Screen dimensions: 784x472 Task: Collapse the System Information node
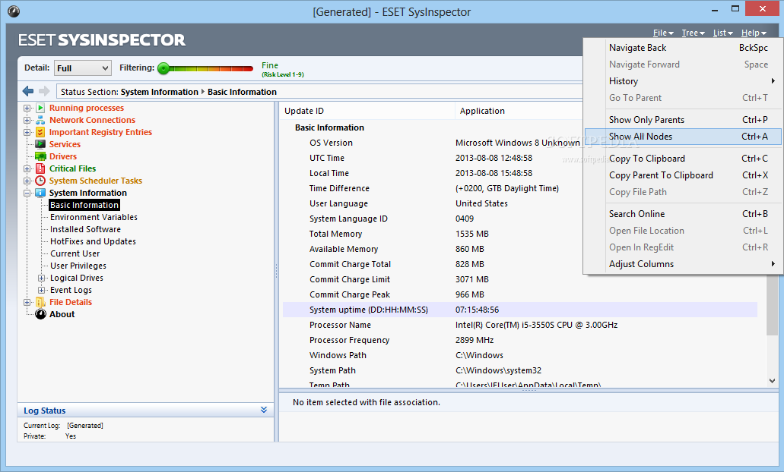pyautogui.click(x=27, y=193)
